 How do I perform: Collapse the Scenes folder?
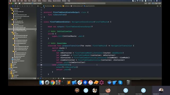(x=11, y=32)
